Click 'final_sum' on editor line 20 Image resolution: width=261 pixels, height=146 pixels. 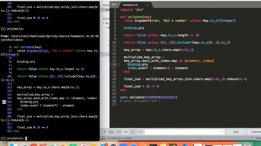pos(132,79)
